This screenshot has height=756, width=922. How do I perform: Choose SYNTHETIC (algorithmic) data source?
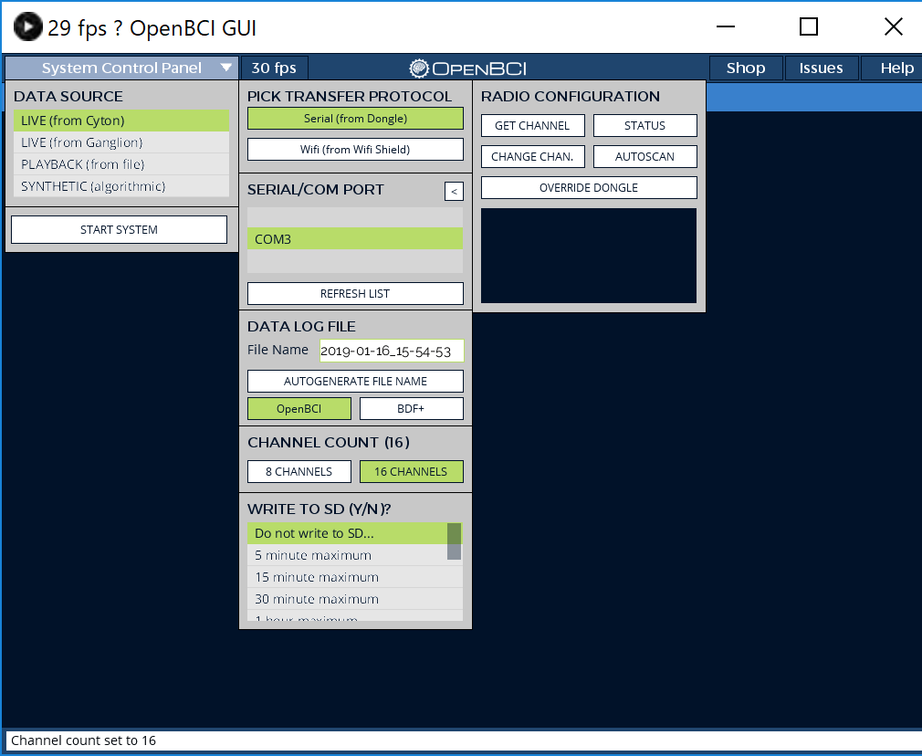[120, 186]
